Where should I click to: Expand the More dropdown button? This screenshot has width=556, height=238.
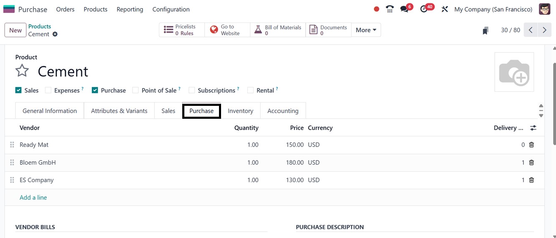pos(366,30)
